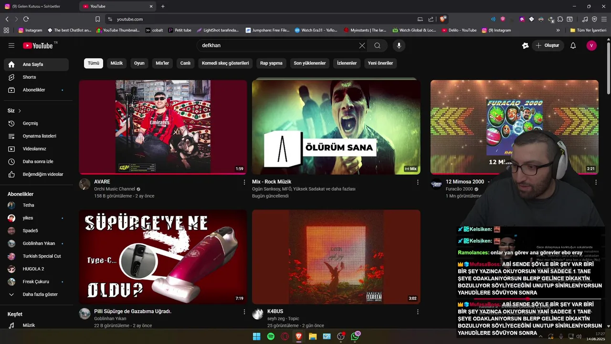Open File Explorer from the taskbar
The image size is (611, 344).
[313, 336]
